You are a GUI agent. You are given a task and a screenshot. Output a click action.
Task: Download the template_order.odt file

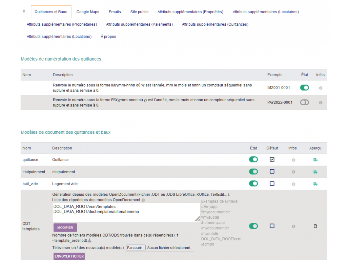pos(89,240)
